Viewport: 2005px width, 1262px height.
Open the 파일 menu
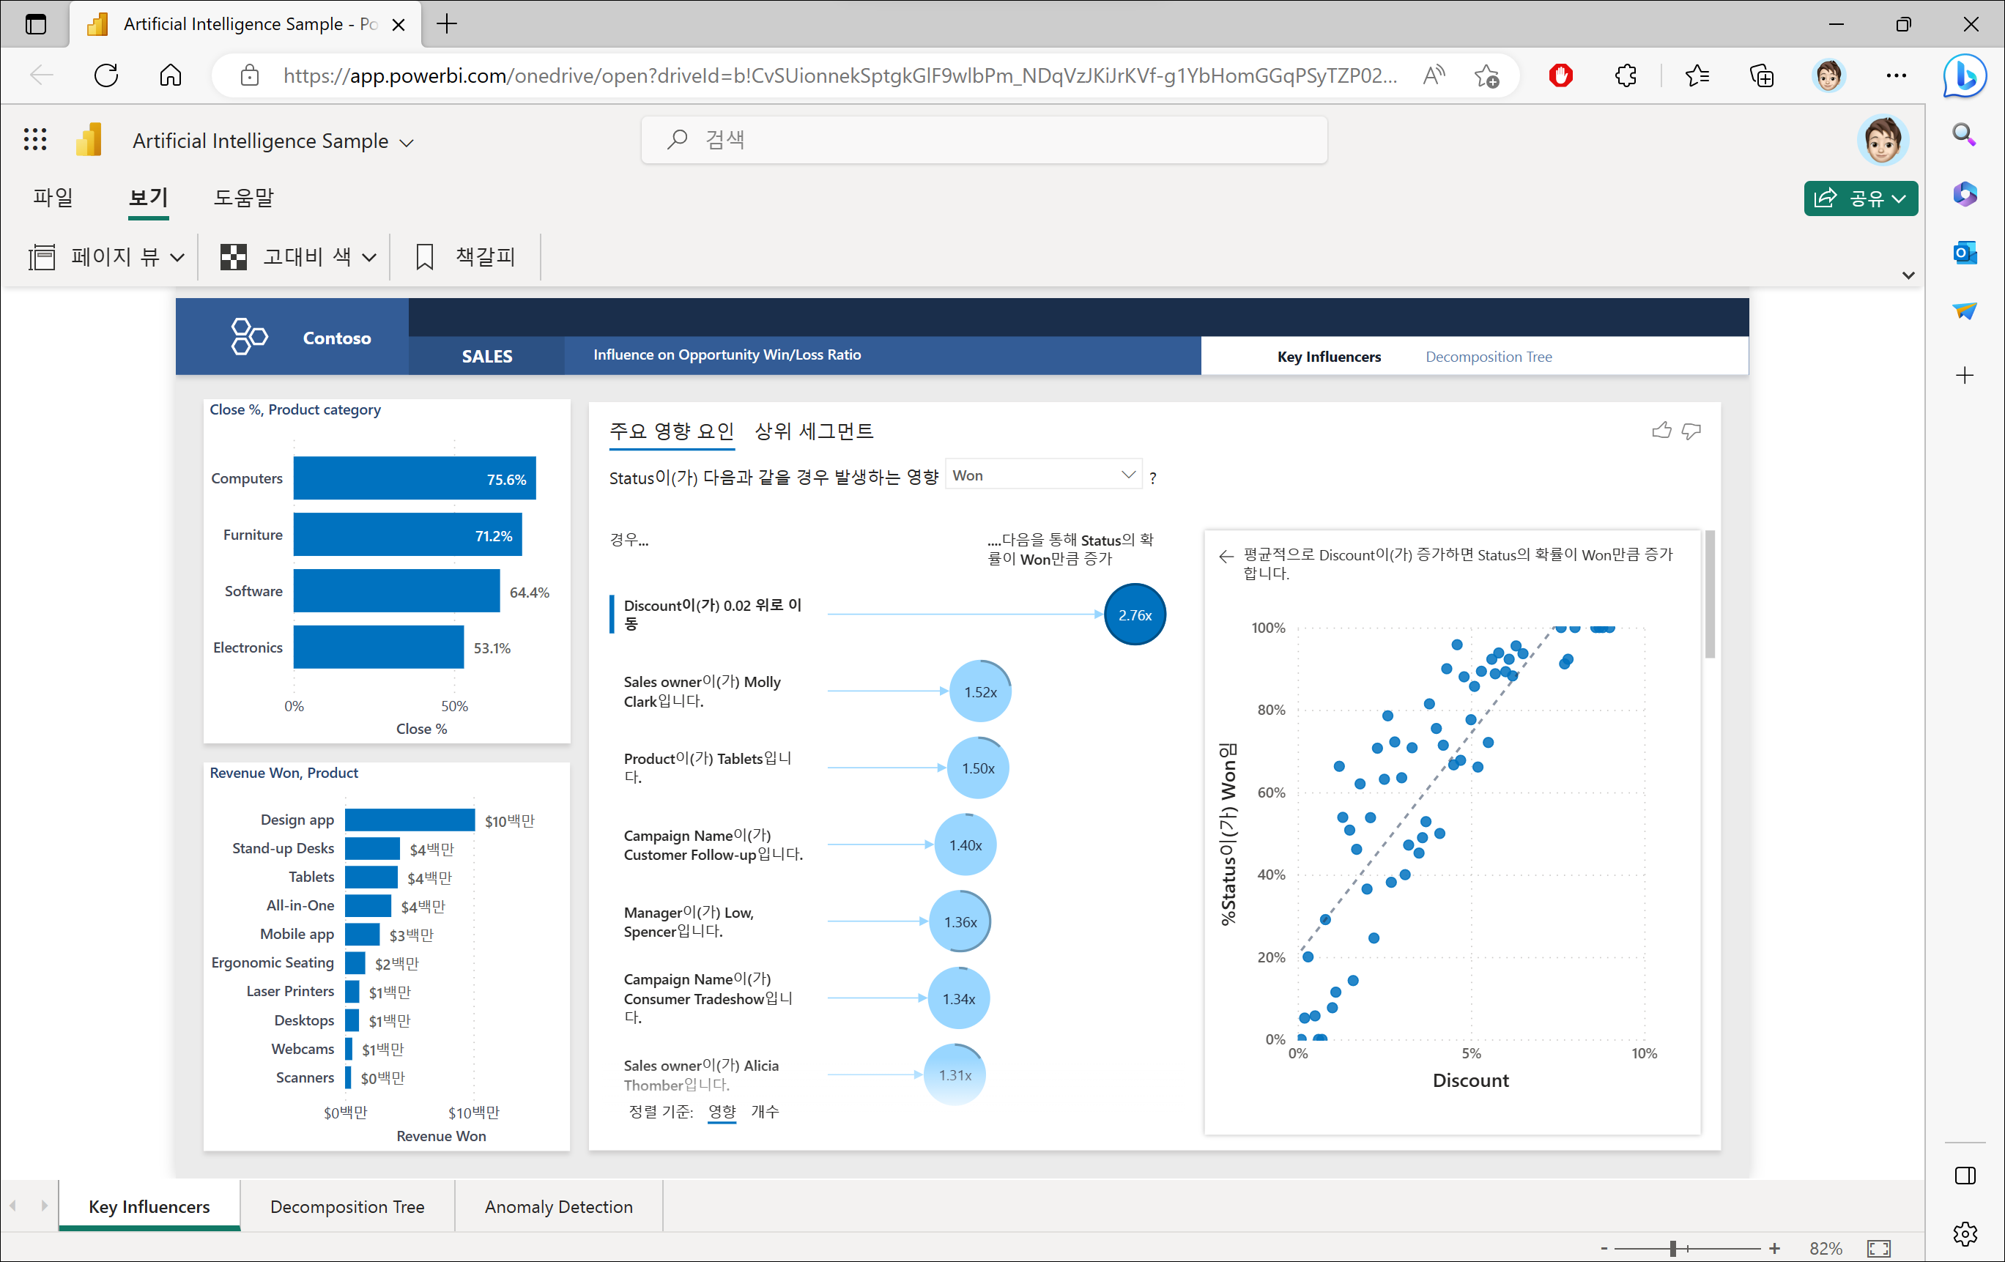tap(53, 197)
